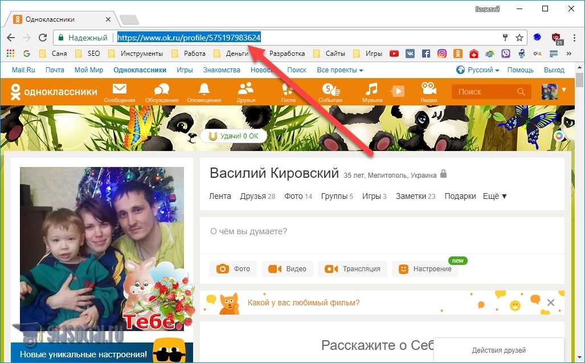This screenshot has height=363, width=585.
Task: Open profile avatar menu arrow
Action: tap(564, 90)
